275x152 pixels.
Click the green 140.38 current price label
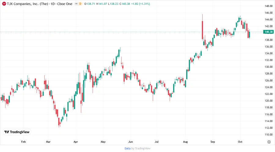coord(269,32)
